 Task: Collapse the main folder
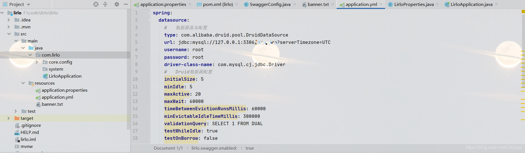[16, 41]
